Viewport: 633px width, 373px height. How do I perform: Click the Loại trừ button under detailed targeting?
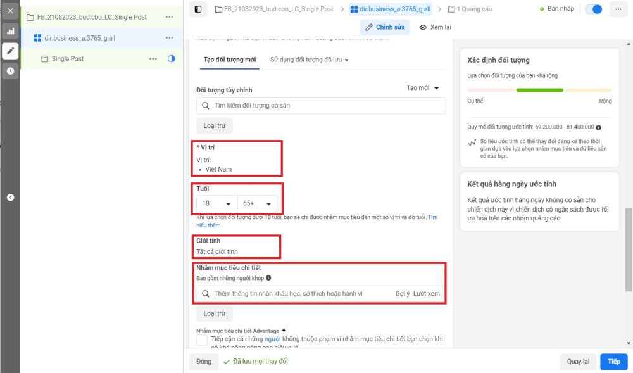215,313
